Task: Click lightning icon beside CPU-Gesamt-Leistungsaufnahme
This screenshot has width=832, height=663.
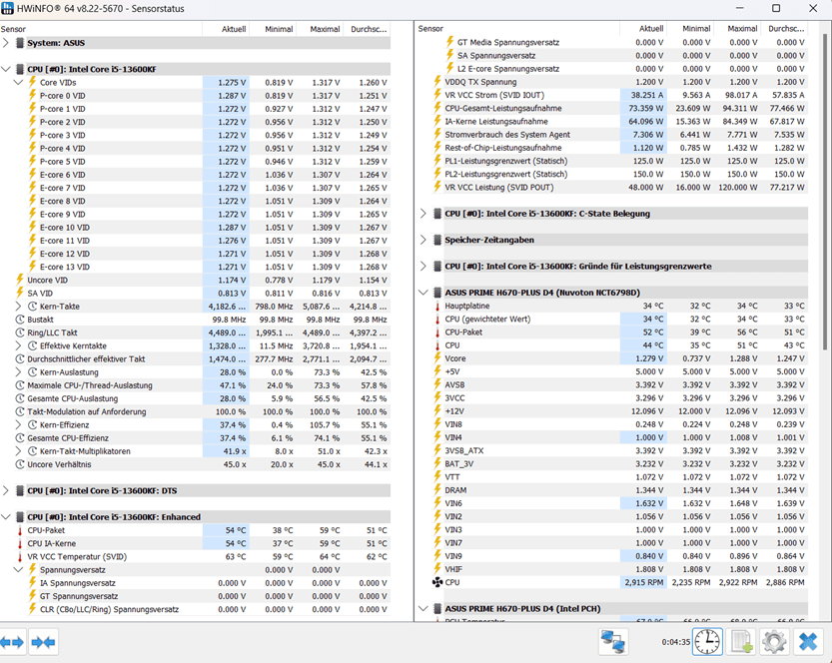Action: 437,108
